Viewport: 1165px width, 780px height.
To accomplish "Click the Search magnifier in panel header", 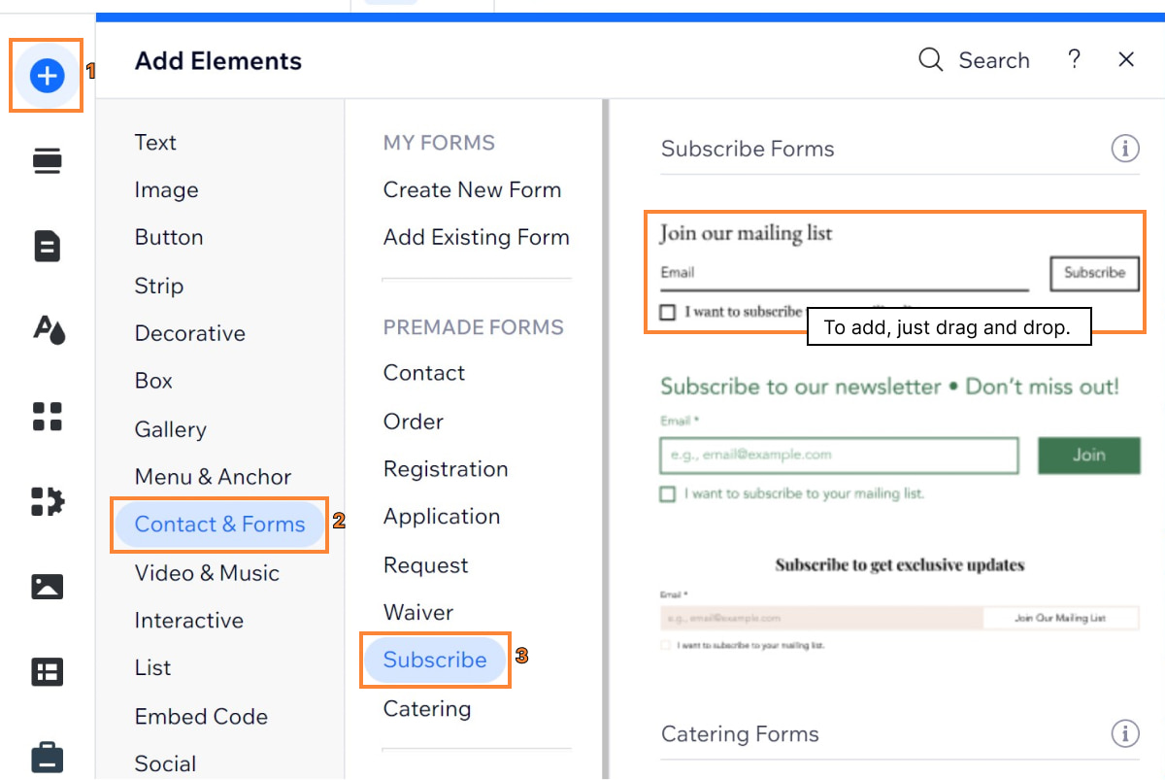I will click(x=930, y=60).
